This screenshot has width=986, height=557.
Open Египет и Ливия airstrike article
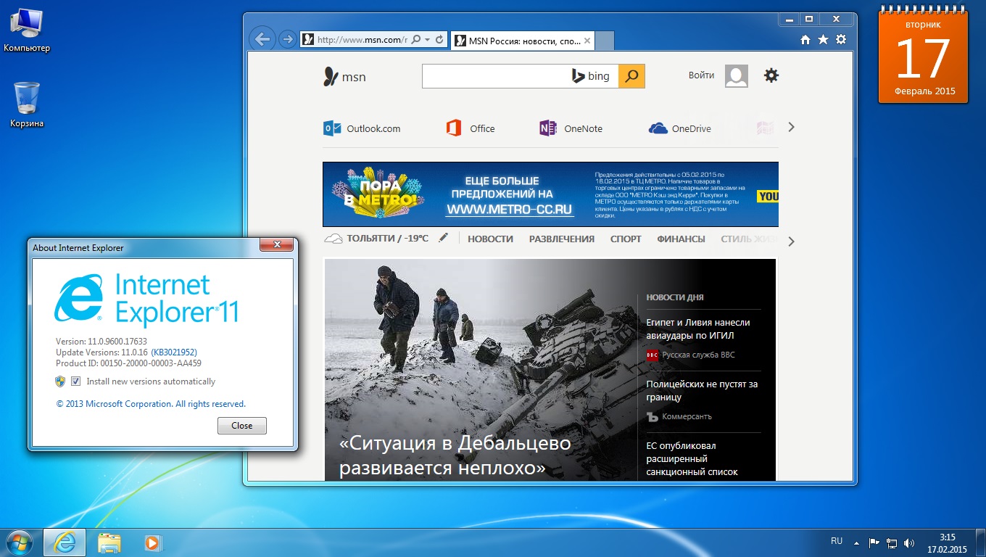point(698,329)
